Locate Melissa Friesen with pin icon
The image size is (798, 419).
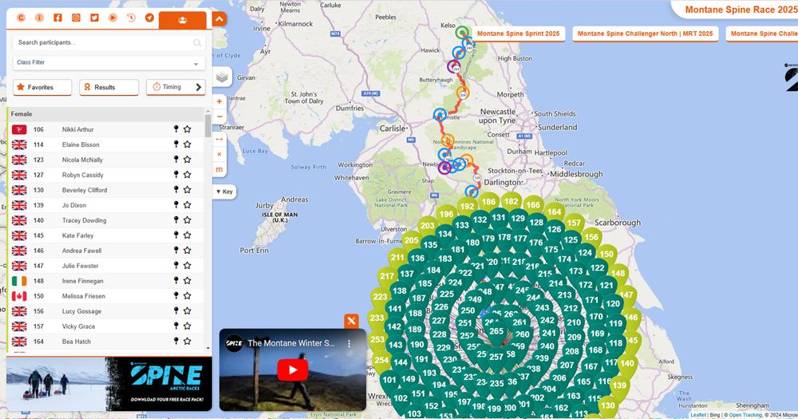176,296
